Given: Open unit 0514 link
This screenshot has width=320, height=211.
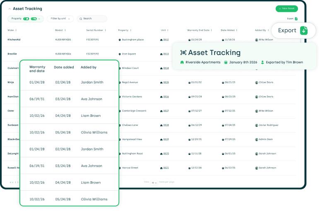Looking at the screenshot, I should [166, 68].
